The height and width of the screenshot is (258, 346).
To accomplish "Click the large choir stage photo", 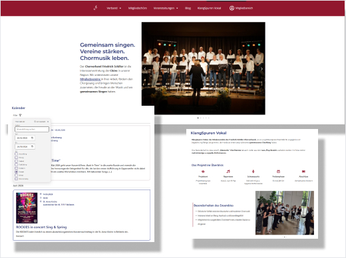I will 204,68.
